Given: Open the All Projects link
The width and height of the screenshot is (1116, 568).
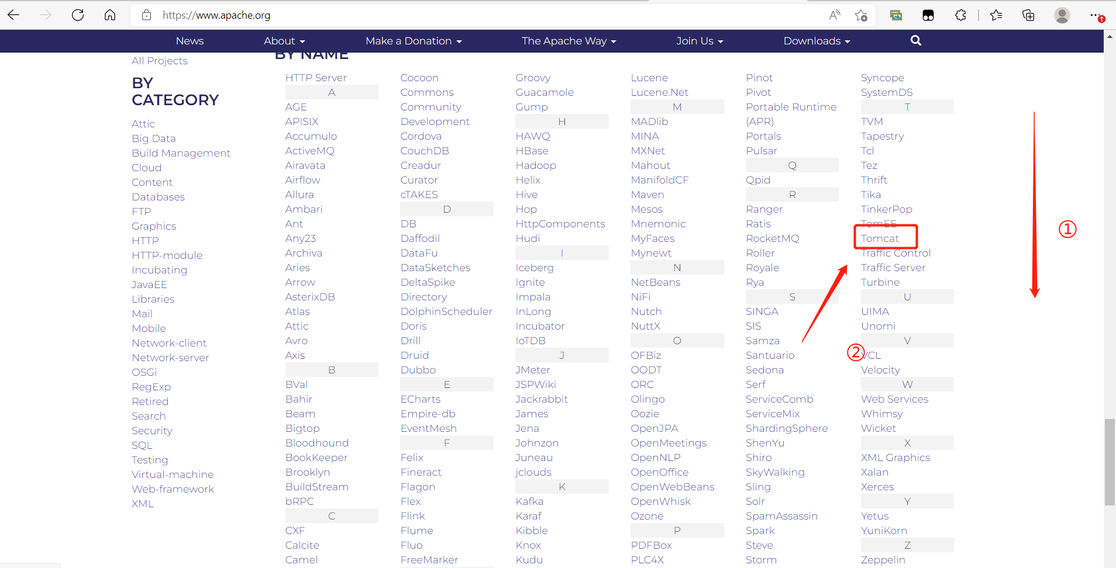Looking at the screenshot, I should point(160,61).
